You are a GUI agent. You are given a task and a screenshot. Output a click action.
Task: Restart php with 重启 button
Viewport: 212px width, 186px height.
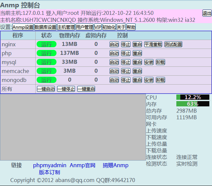[x=137, y=53]
